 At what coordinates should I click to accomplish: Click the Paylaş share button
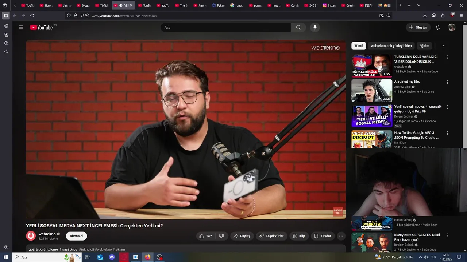[242, 236]
